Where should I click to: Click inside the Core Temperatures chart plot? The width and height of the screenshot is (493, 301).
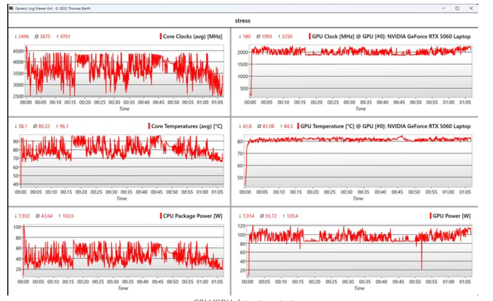(122, 160)
